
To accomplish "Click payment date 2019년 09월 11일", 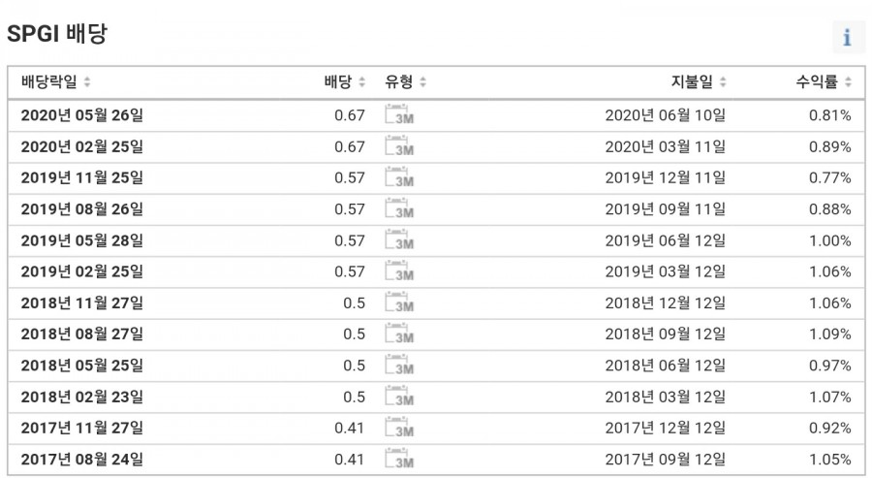I will click(666, 209).
